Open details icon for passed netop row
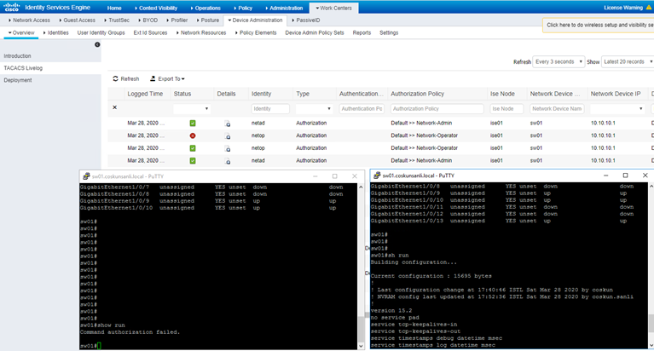The width and height of the screenshot is (654, 351). 228,148
